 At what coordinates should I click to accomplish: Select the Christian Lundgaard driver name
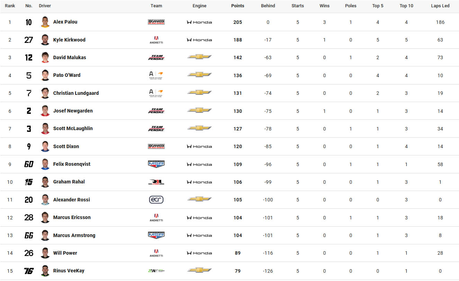[x=76, y=93]
